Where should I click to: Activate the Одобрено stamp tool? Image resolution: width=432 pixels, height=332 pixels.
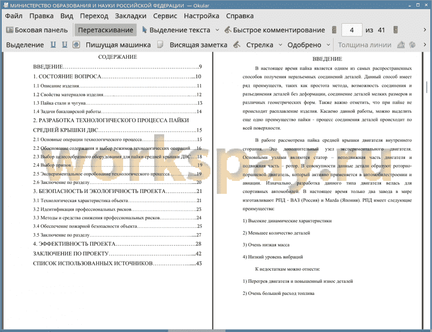pos(304,45)
